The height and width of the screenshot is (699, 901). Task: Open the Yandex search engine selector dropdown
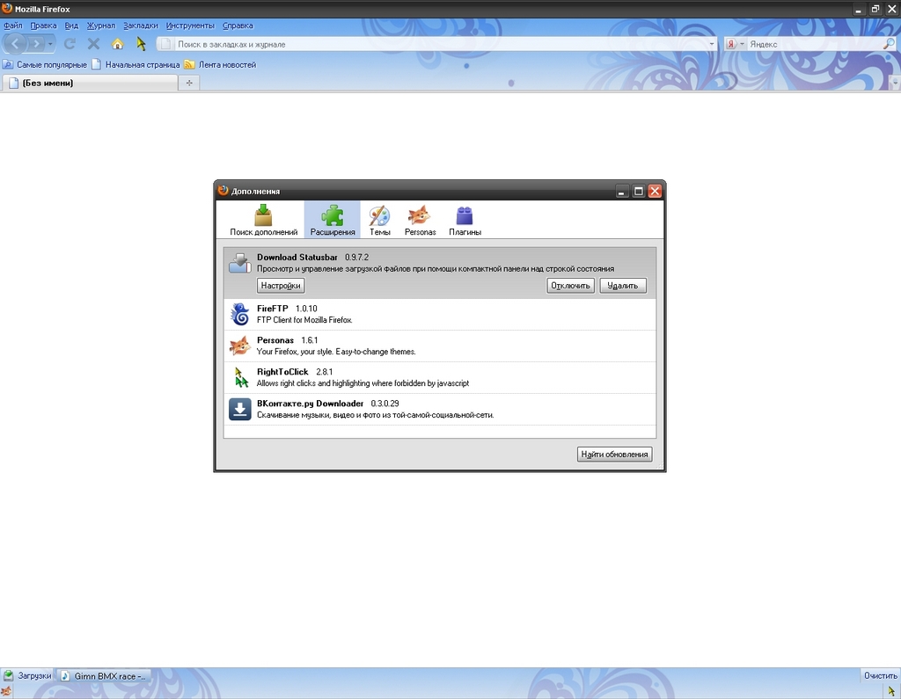click(x=735, y=44)
